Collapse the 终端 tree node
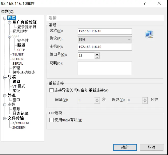The image size is (168, 155). (5, 77)
